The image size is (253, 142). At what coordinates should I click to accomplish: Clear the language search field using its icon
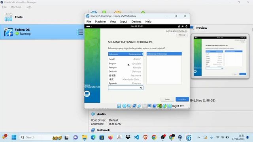click(x=141, y=88)
